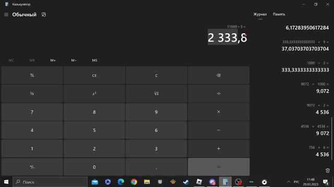Open Microsoft Edge from the taskbar

tap(121, 182)
